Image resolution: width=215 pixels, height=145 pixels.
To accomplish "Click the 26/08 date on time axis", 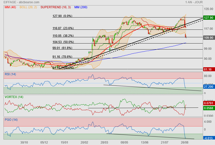I will pyautogui.click(x=184, y=142).
